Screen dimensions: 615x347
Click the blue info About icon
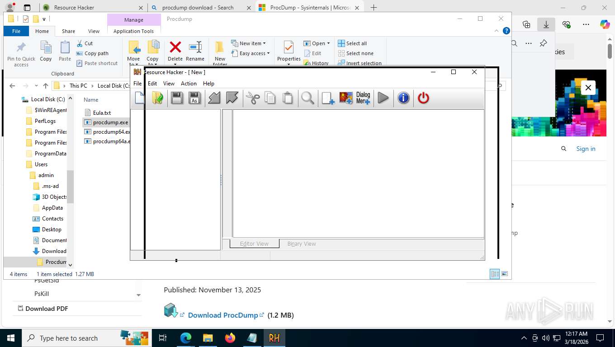click(x=403, y=98)
